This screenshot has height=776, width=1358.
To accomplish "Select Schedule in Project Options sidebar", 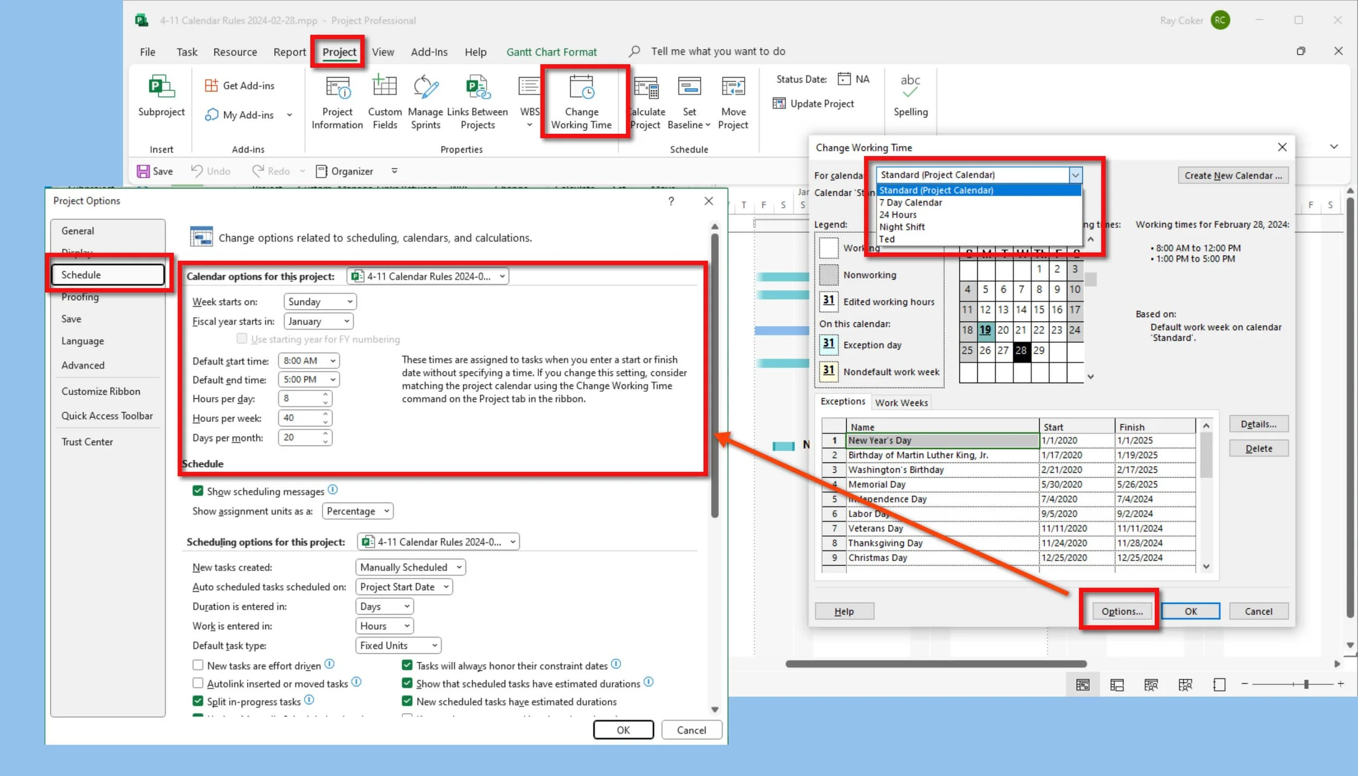I will click(x=108, y=274).
